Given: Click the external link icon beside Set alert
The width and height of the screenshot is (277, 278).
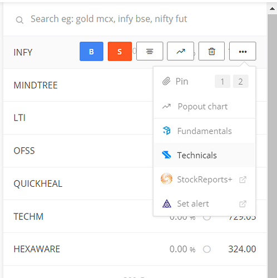Looking at the screenshot, I should [x=243, y=204].
